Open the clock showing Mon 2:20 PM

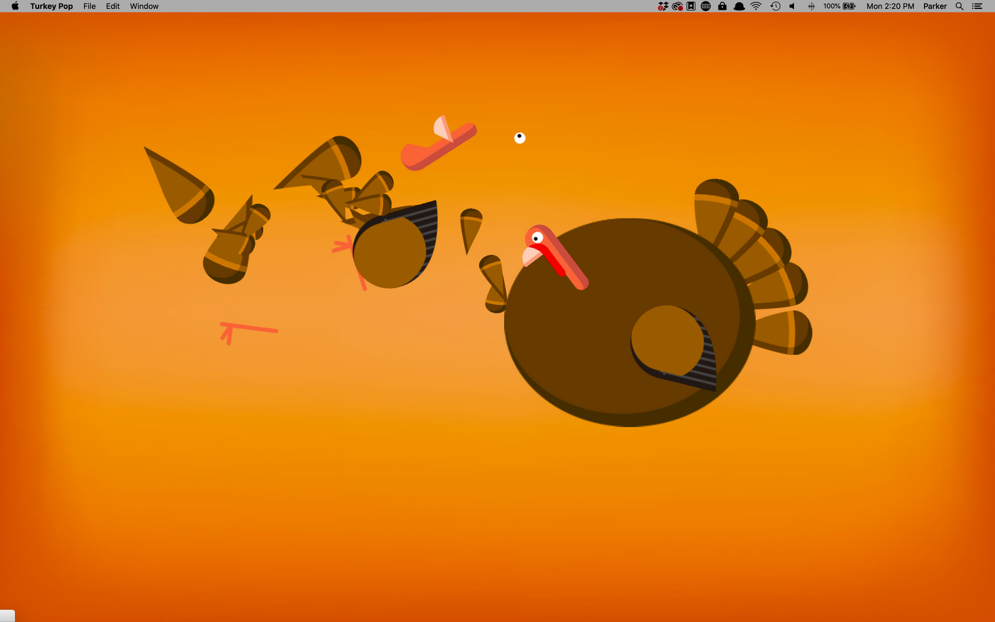(x=890, y=6)
